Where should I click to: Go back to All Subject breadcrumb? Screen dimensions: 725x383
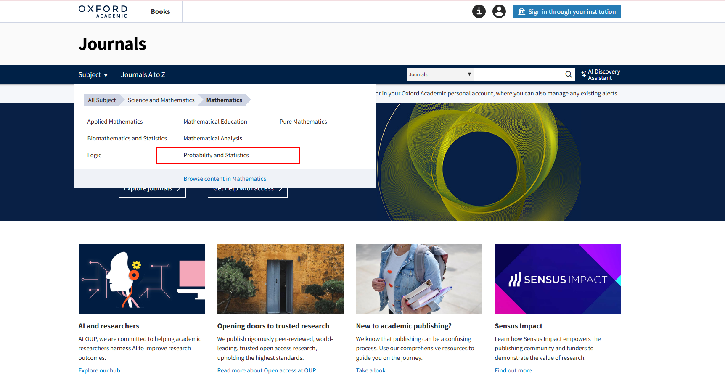point(102,100)
